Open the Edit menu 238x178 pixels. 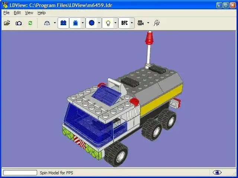coord(17,13)
